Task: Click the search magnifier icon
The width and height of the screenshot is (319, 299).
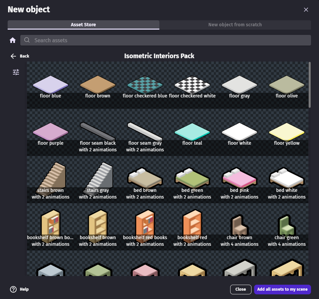Action: (27, 40)
